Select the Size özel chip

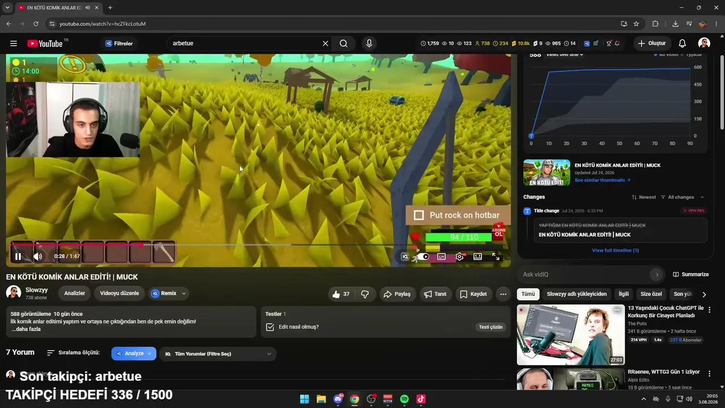coord(651,294)
